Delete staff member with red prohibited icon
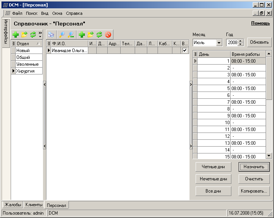Image resolution: width=274 pixels, height=218 pixels. click(108, 35)
